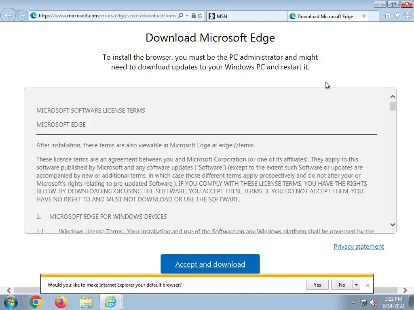This screenshot has height=310, width=414.
Task: Refresh the page with the reload icon
Action: (x=201, y=16)
